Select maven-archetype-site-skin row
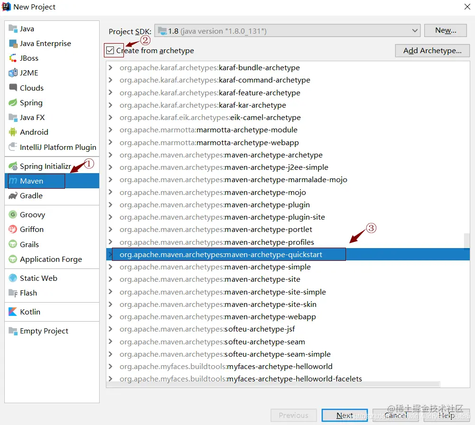The image size is (475, 425). click(288, 304)
